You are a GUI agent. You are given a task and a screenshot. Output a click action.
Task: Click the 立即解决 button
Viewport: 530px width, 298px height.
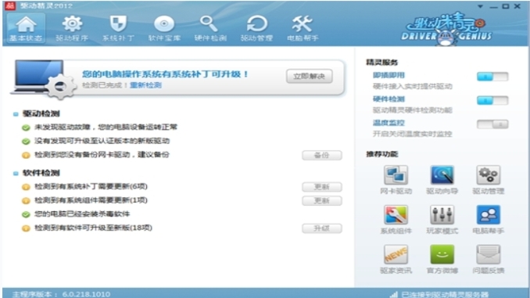coord(310,76)
